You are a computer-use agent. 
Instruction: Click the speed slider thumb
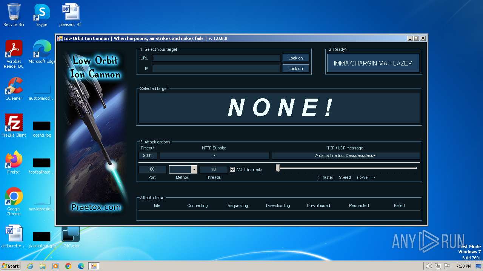click(278, 168)
